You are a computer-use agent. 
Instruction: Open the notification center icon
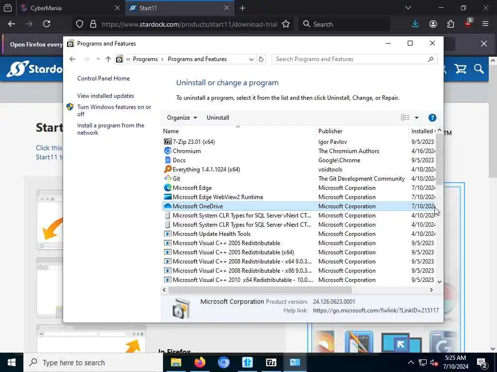pos(482,362)
